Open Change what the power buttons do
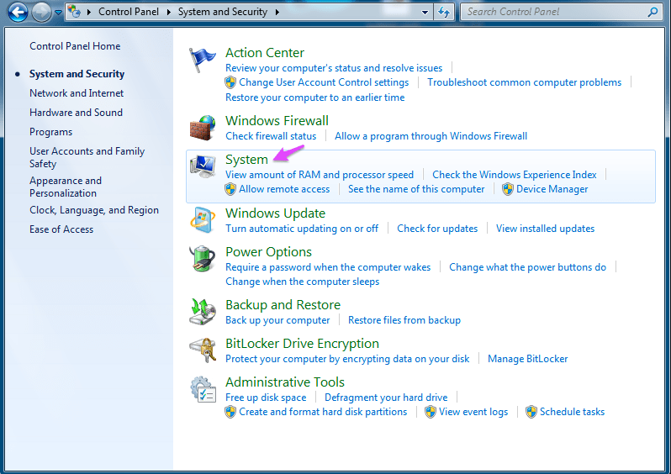Image resolution: width=671 pixels, height=474 pixels. pyautogui.click(x=528, y=267)
